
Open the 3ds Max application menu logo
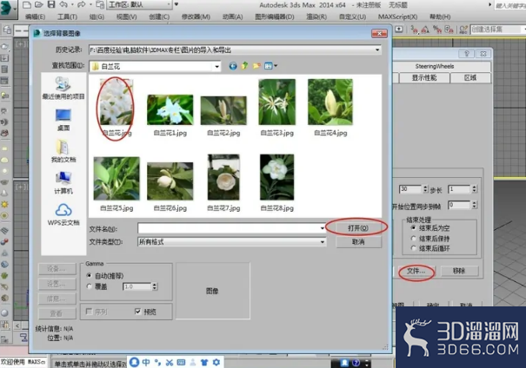coord(7,9)
